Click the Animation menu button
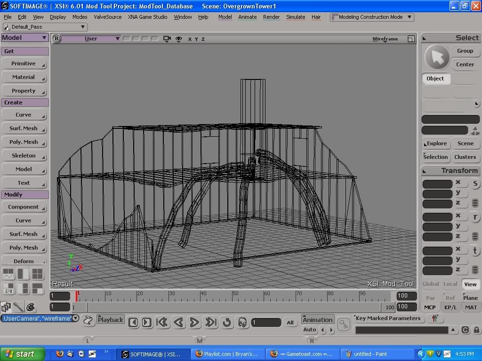Image resolution: width=482 pixels, height=361 pixels. (318, 320)
